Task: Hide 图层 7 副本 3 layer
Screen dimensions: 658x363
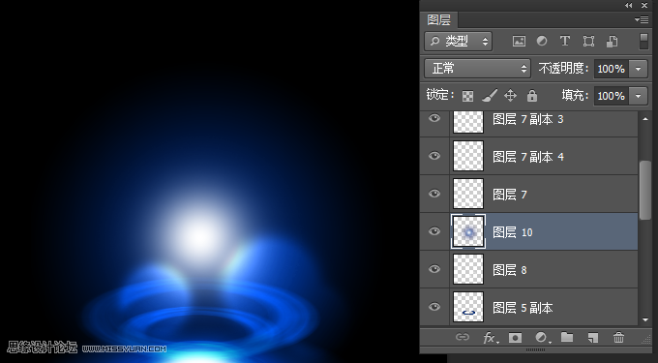Action: point(434,118)
